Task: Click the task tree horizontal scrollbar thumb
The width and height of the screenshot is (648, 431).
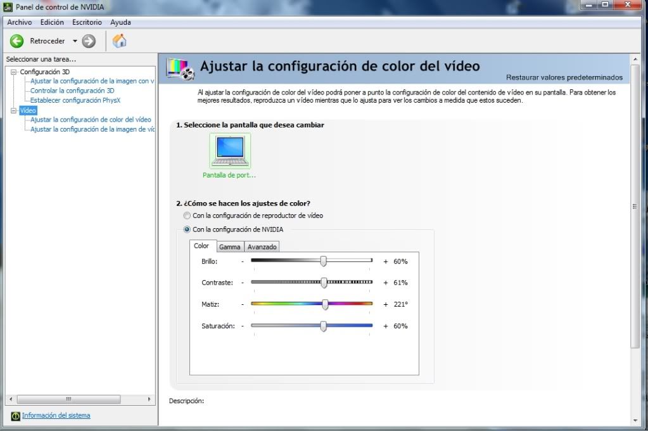Action: 68,399
